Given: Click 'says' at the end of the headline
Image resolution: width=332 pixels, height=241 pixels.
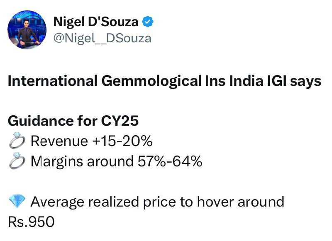Looking at the screenshot, I should [305, 82].
